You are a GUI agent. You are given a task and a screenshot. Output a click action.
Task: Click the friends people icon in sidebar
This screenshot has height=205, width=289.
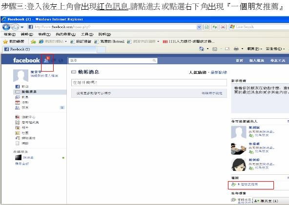[17, 108]
